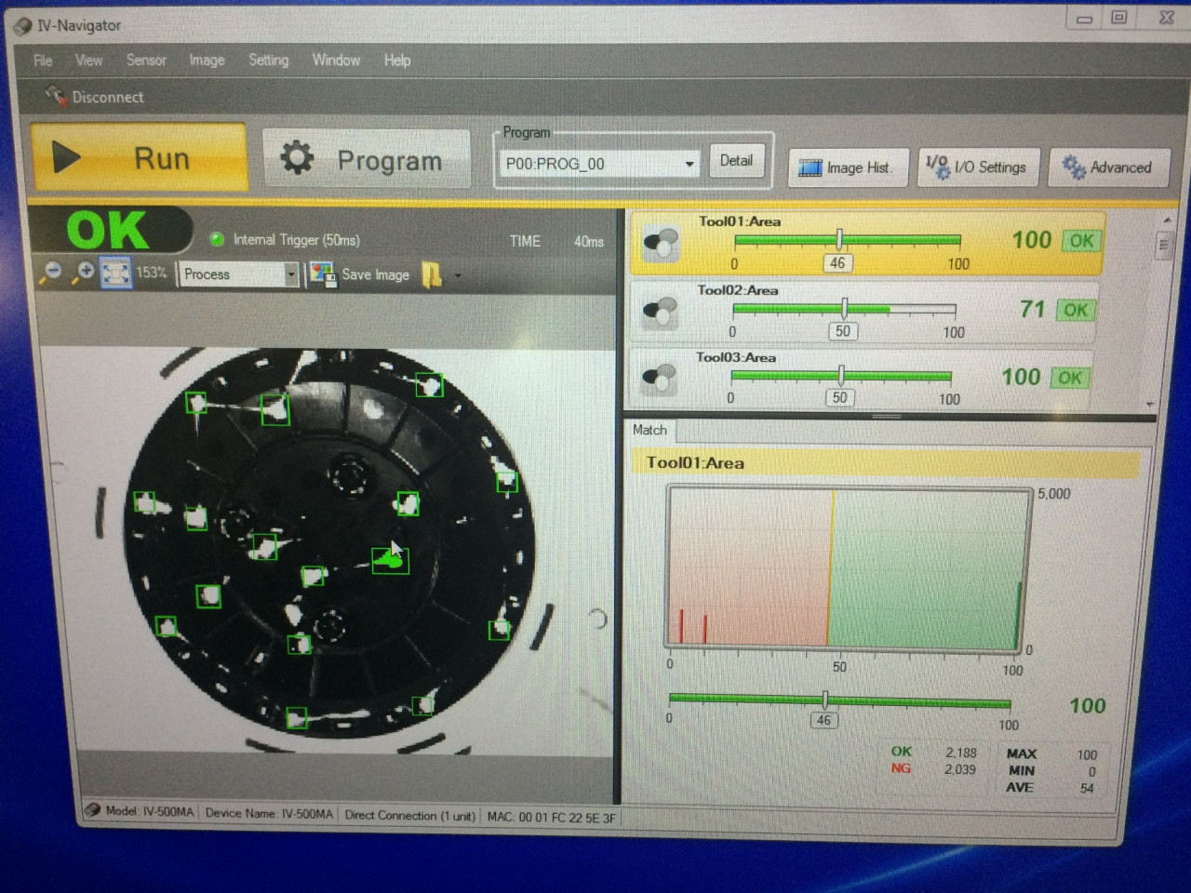1191x893 pixels.
Task: Click the Tool03 threshold slider handle
Action: pos(841,376)
